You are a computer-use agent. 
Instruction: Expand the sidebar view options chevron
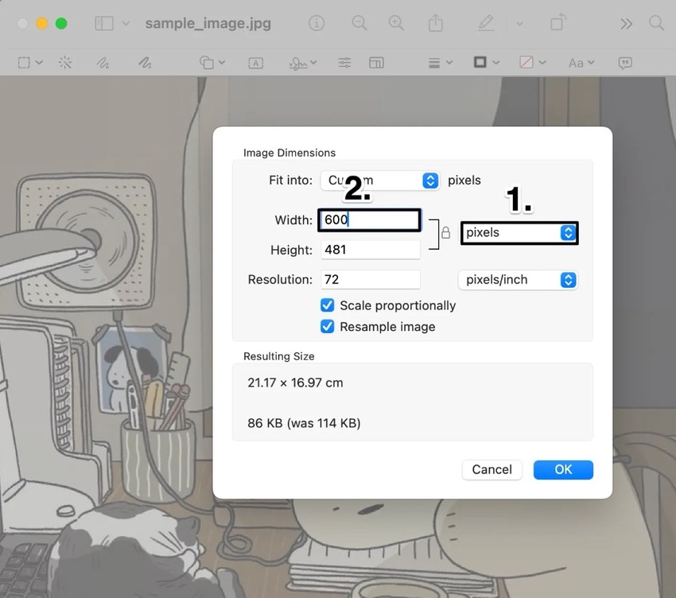[126, 23]
